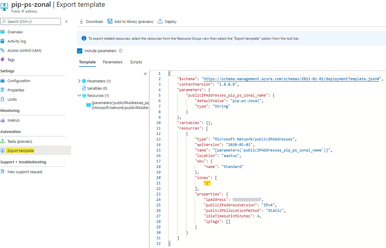Viewport: 386px width, 248px height.
Task: Click the Properties bars icon
Action: coord(3,90)
